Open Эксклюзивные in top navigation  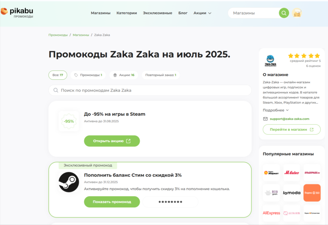click(157, 13)
